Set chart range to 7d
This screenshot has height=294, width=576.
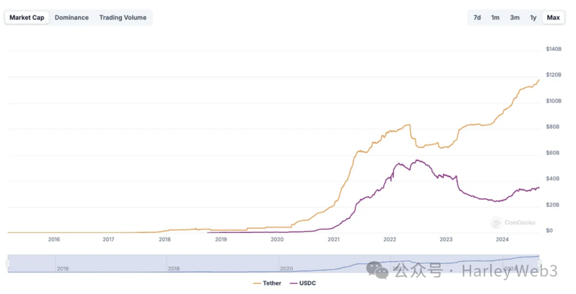pyautogui.click(x=477, y=18)
